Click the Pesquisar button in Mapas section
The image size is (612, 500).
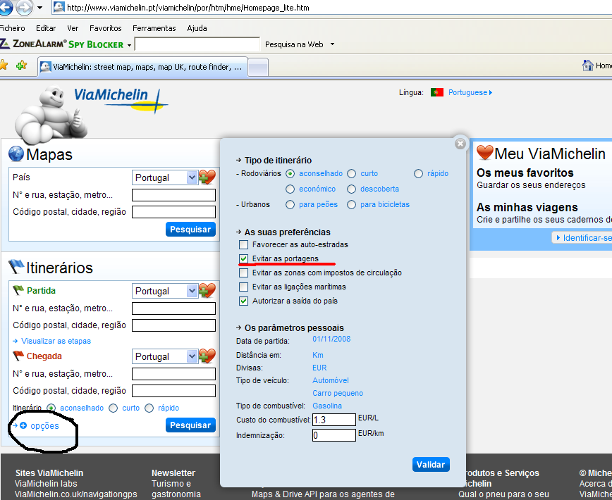point(190,229)
